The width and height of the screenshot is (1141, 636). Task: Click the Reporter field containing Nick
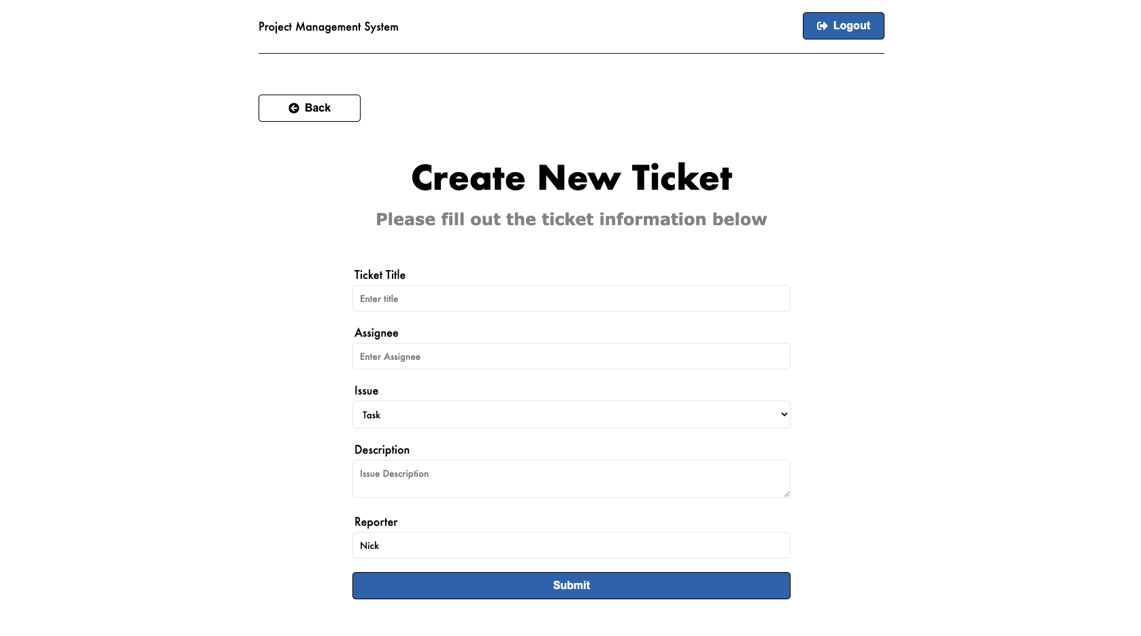[x=572, y=545]
